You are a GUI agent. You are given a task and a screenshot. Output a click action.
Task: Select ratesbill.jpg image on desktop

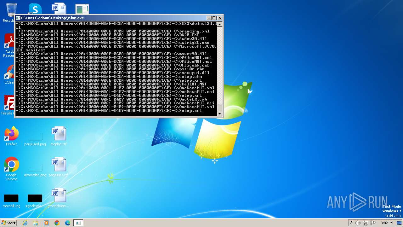click(11, 201)
